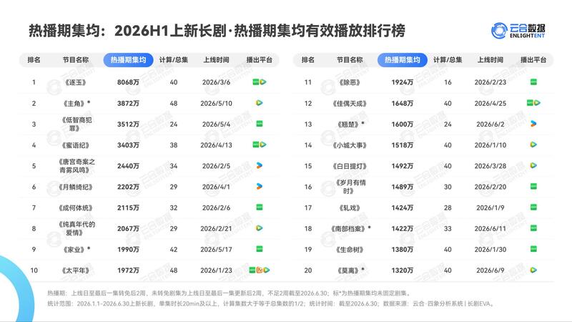Click the left table's 计算/总集 header
Image resolution: width=572 pixels, height=322 pixels.
[x=174, y=60]
